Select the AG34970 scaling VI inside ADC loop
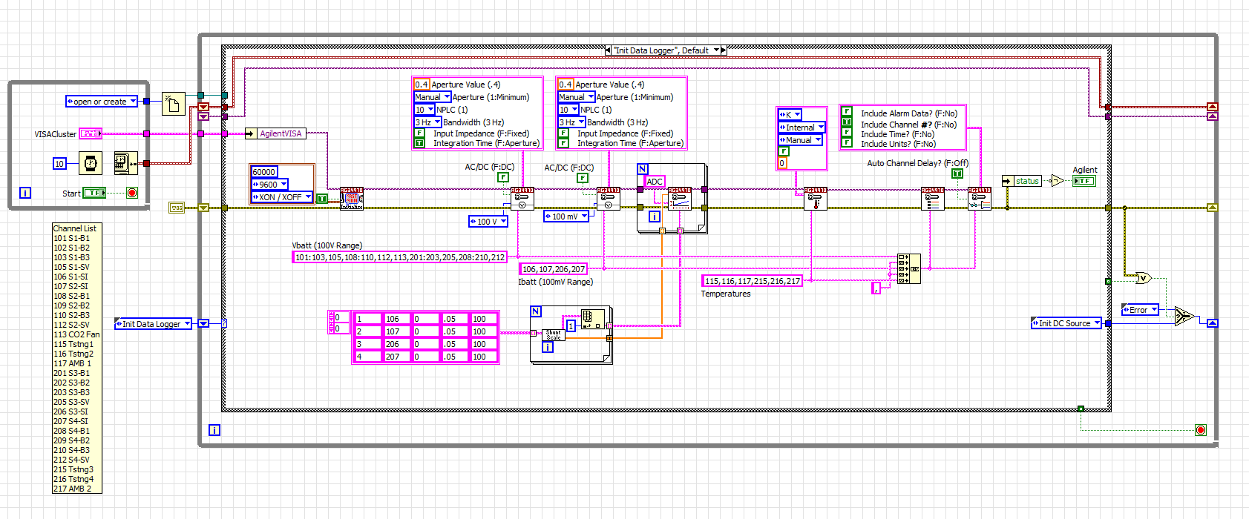 click(680, 199)
